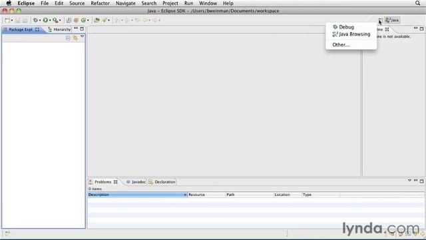The image size is (426, 240).
Task: Click the Previous Annotation toolbar icon
Action: tap(126, 20)
